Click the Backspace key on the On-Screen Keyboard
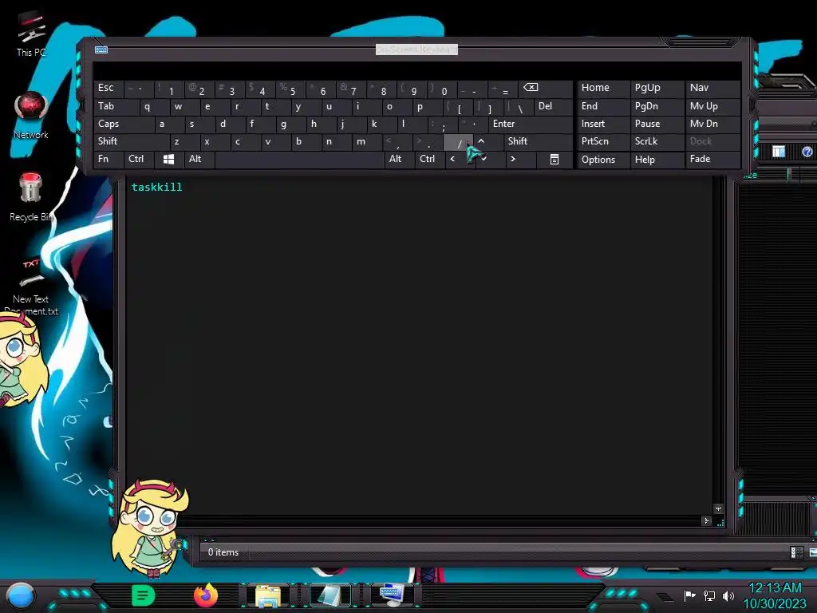The image size is (817, 613). pyautogui.click(x=545, y=88)
